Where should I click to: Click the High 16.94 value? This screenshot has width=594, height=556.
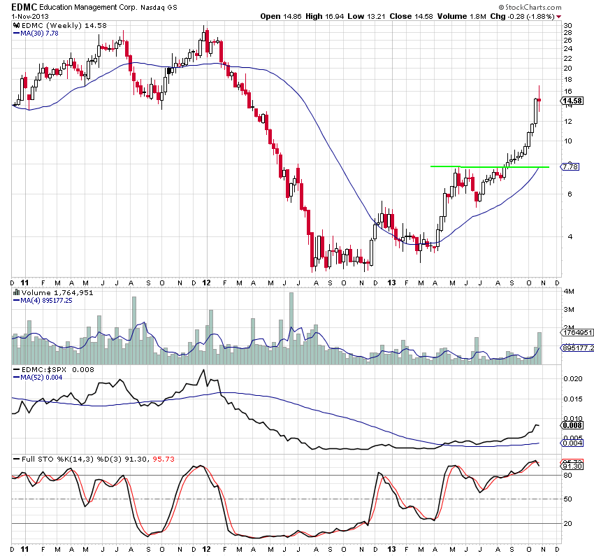point(325,16)
